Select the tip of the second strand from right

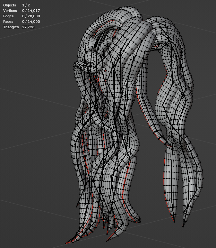tap(174, 222)
